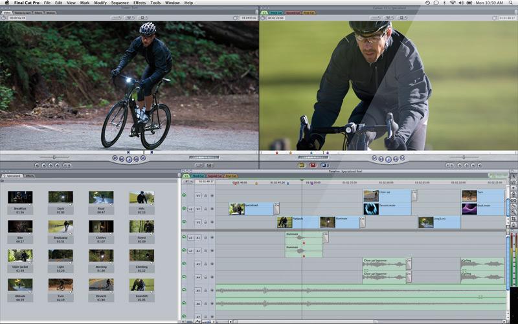Open the Mark menu
Viewport: 518px width, 324px height.
point(85,3)
